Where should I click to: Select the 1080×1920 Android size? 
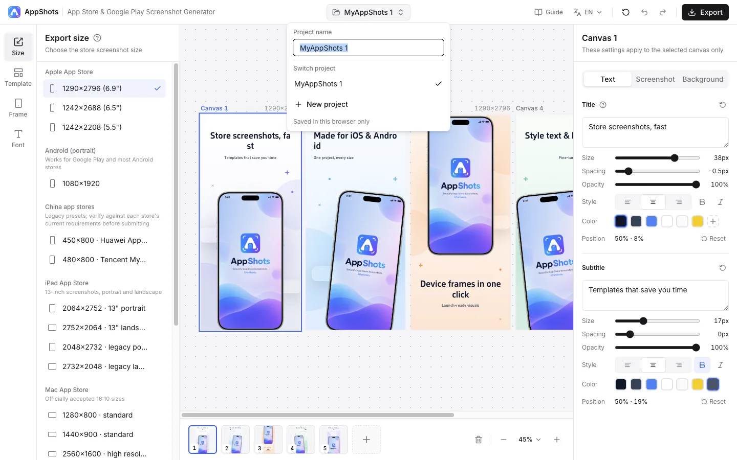click(104, 183)
